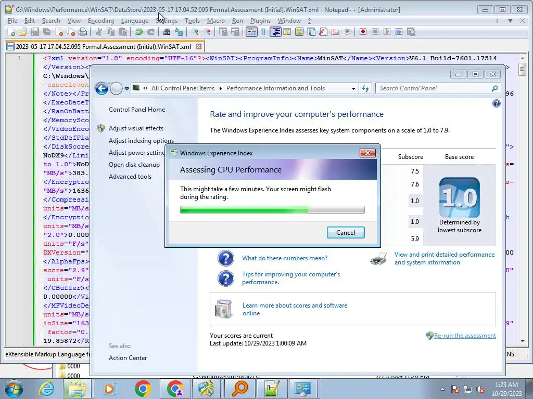This screenshot has width=533, height=399.
Task: Click Run Macro Multiple Times icon
Action: click(x=399, y=32)
